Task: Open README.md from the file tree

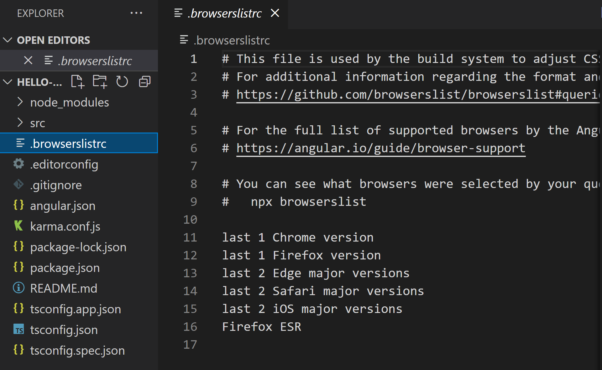Action: pos(64,288)
